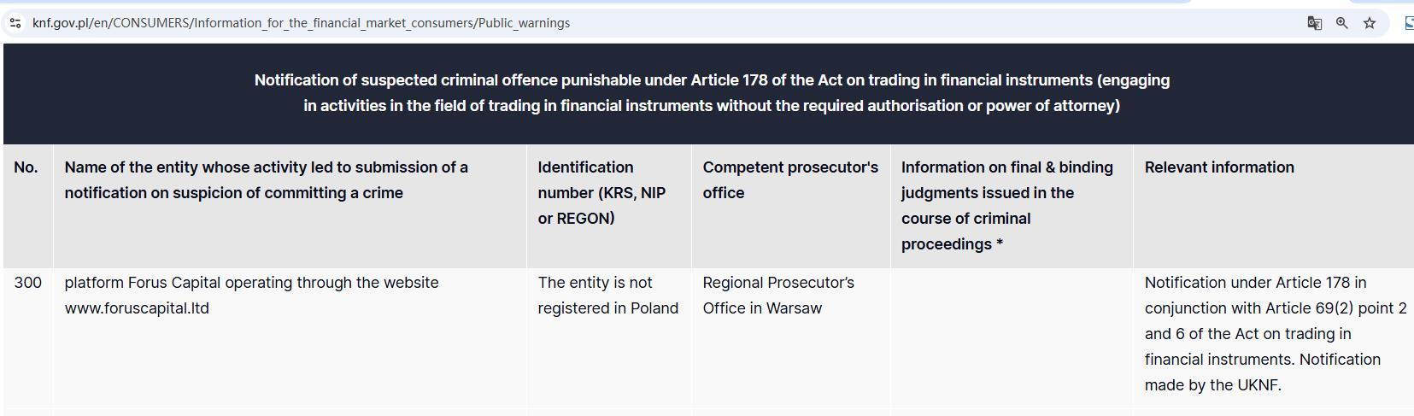Click the www.foruscapital.ltd website text

pos(137,308)
